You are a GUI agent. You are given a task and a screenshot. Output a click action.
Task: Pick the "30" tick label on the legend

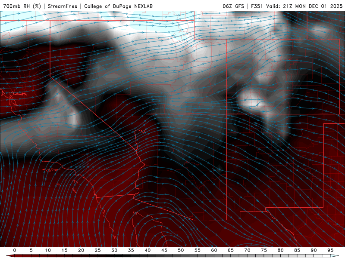[114, 250]
